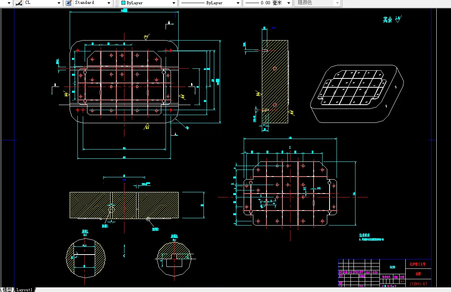Select the 局部2 leader label under the section view
Viewport: 451px width, 292px height.
tap(155, 229)
